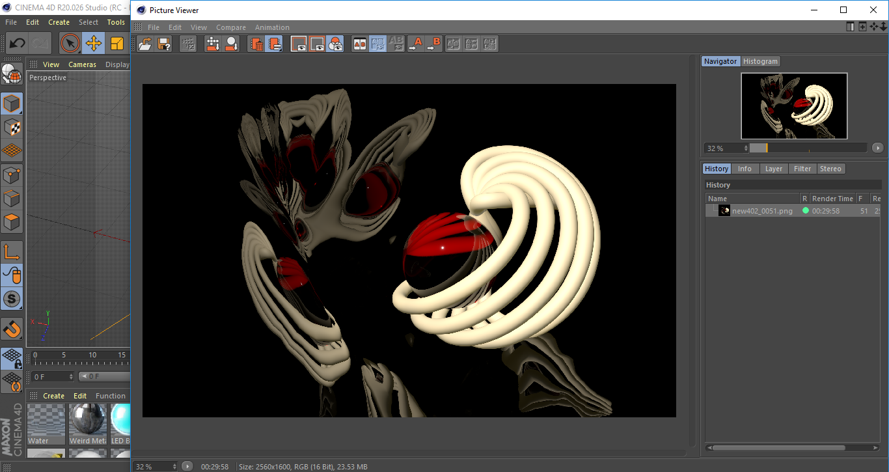The height and width of the screenshot is (472, 889).
Task: Toggle the multi-pass color channels icon
Action: click(x=335, y=44)
